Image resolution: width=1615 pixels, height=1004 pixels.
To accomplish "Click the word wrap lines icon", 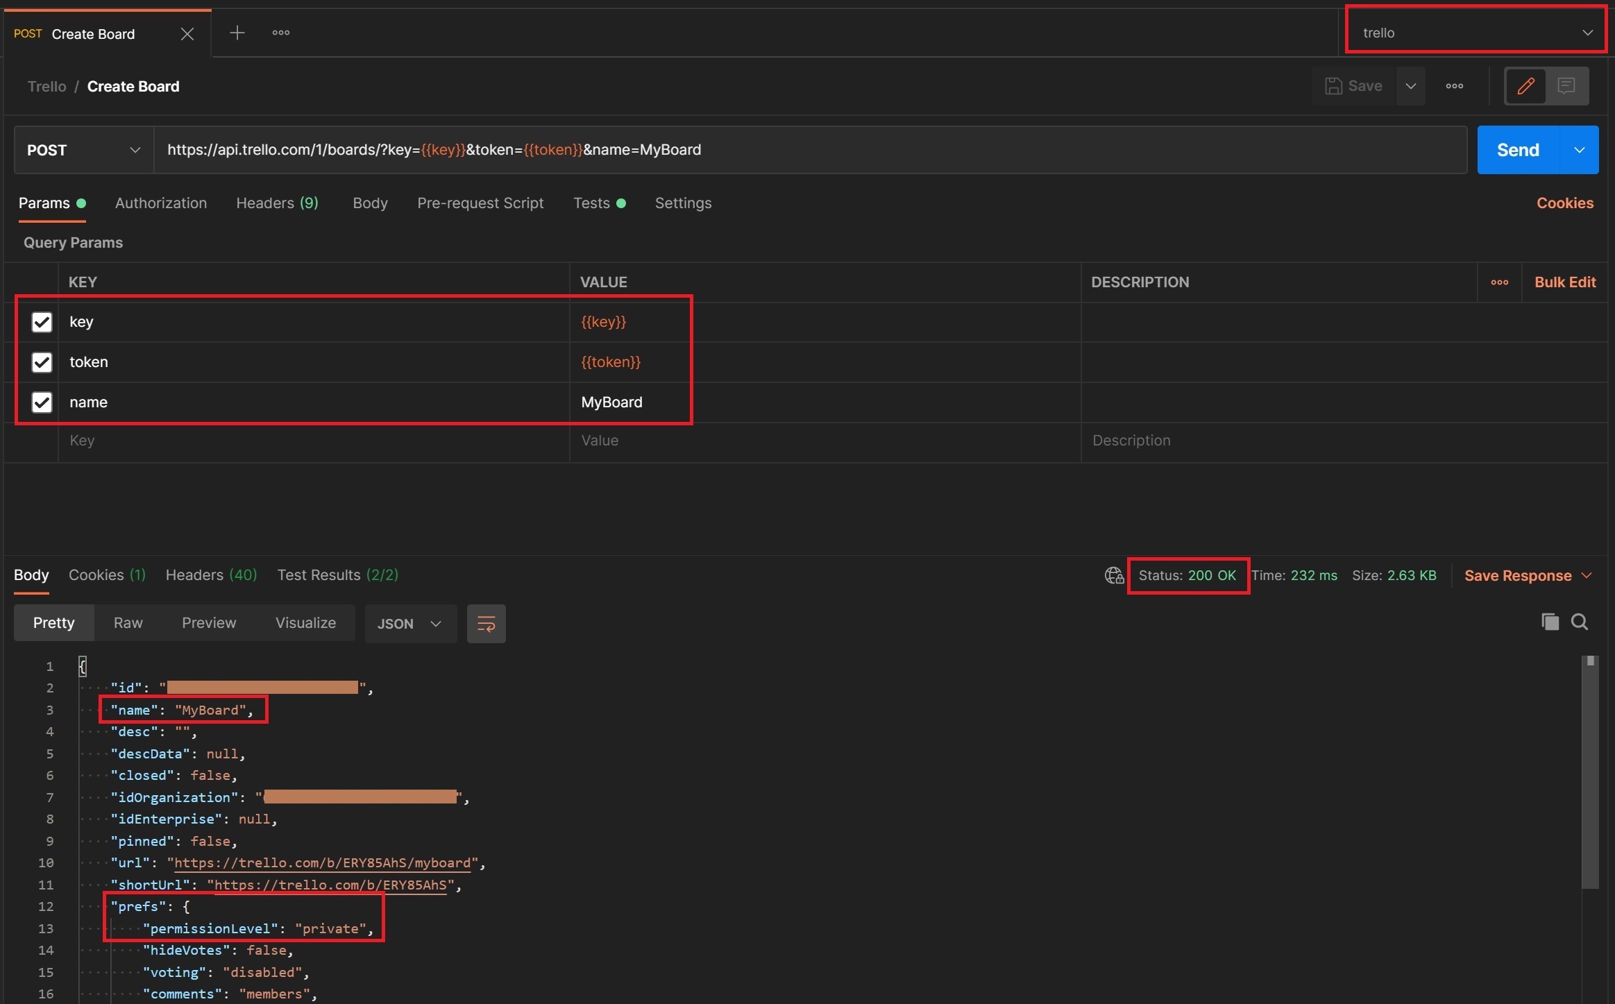I will (x=486, y=624).
